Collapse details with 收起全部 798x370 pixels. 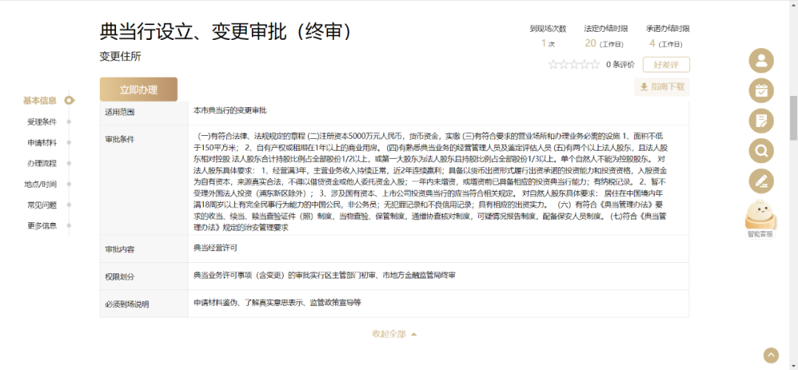tap(394, 334)
